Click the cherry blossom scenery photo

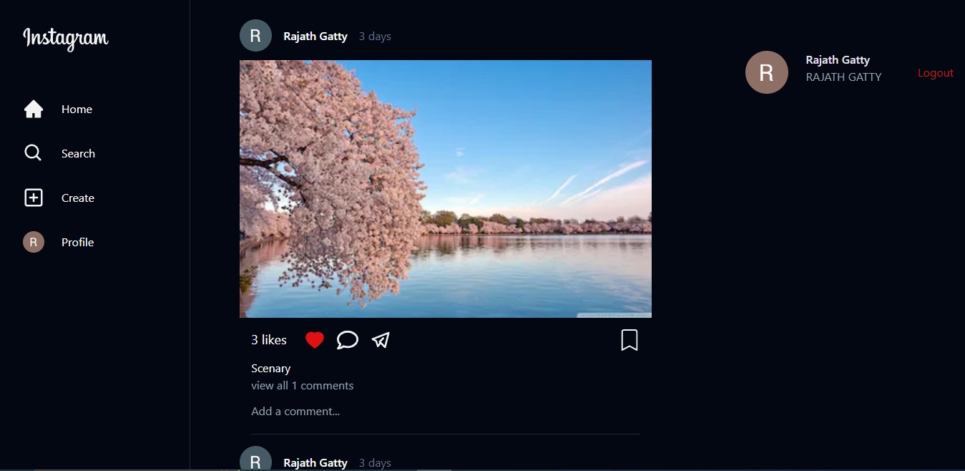[x=445, y=188]
